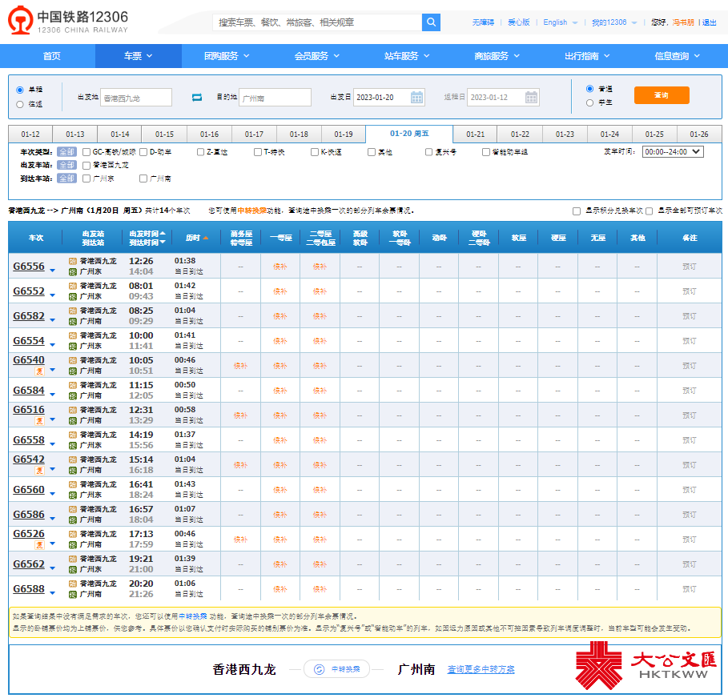Open the 发车时间 00:00--24:00 dropdown
This screenshot has height=698, width=728.
pos(673,151)
